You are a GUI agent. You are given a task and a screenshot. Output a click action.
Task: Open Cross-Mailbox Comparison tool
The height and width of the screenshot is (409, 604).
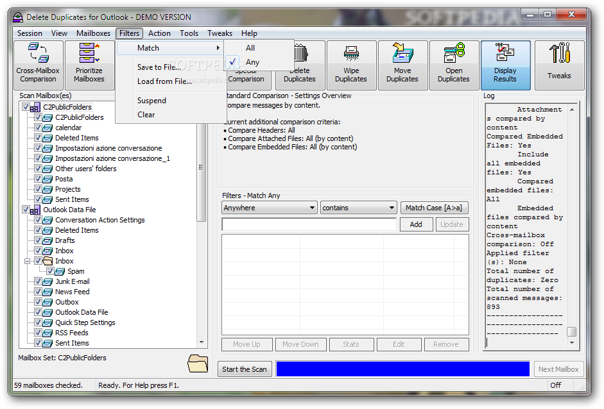[38, 65]
